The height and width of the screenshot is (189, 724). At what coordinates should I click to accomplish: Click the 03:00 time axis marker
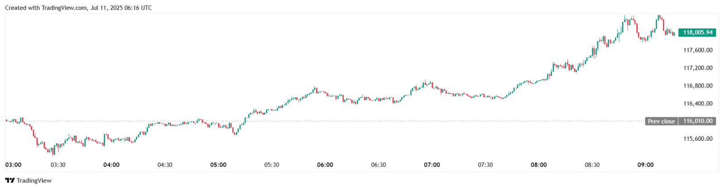coord(13,165)
